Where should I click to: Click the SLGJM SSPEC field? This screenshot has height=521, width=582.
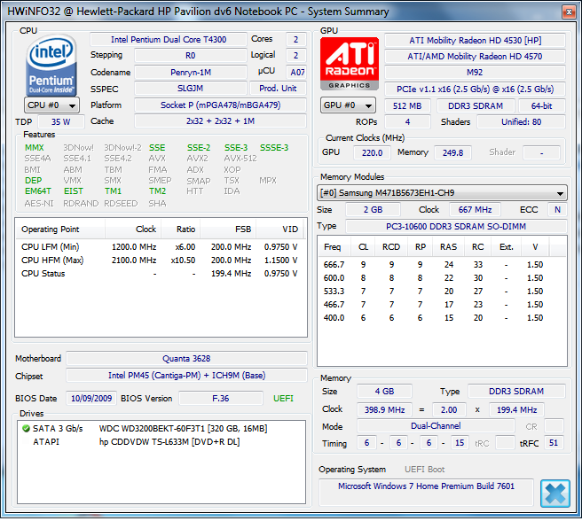tap(191, 89)
